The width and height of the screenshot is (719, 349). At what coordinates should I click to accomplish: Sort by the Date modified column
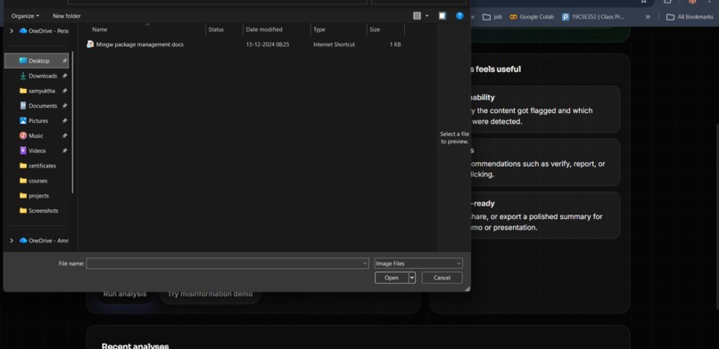[264, 29]
